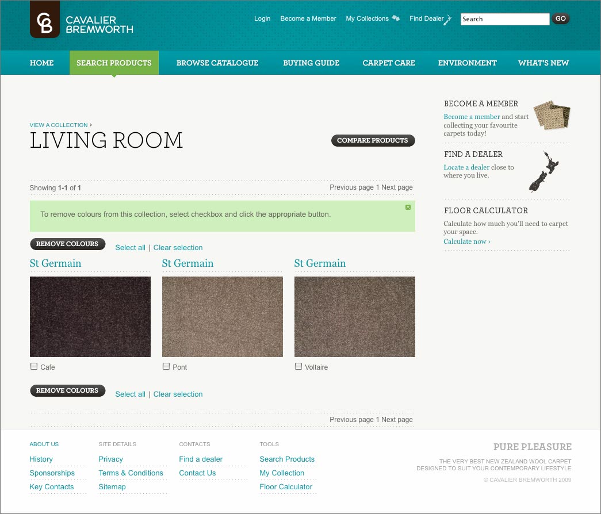Open the Environment menu item
The image size is (601, 514).
click(467, 63)
